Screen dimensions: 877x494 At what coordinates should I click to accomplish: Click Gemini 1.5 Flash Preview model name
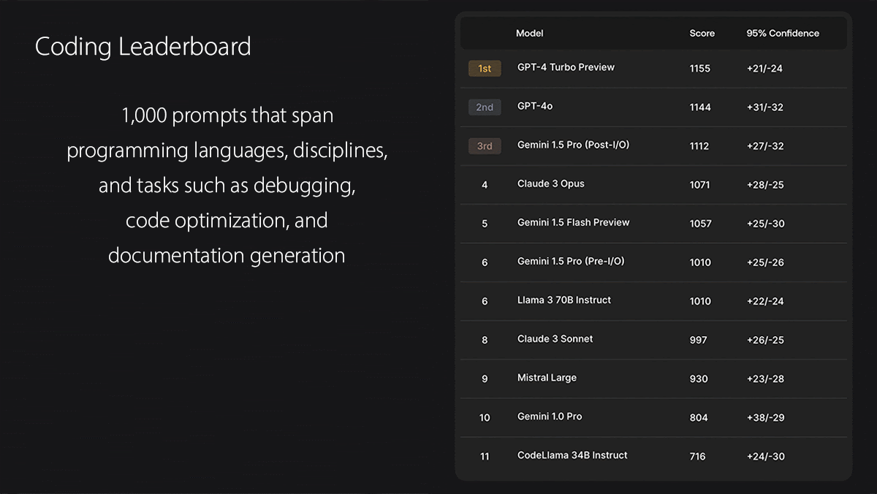click(573, 222)
